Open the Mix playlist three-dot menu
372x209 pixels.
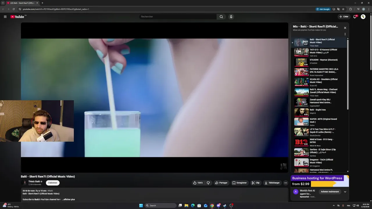[345, 34]
